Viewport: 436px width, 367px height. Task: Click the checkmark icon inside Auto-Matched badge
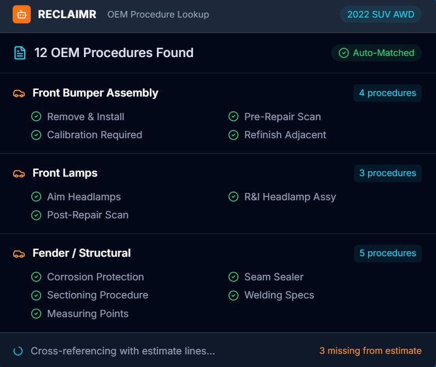click(x=344, y=53)
